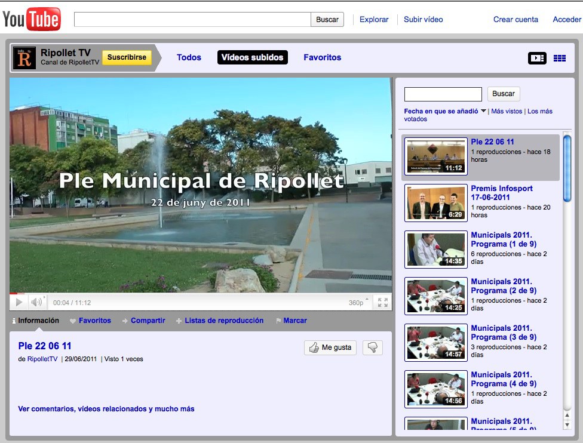Open Premis Infosport 17-06-2011 video thumbnail
The image size is (583, 443).
pyautogui.click(x=435, y=203)
